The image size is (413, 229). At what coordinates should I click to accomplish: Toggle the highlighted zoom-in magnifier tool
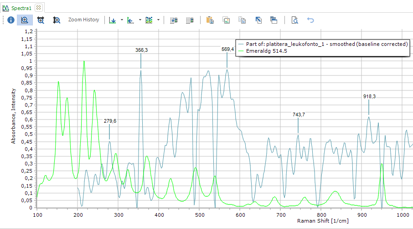point(25,20)
